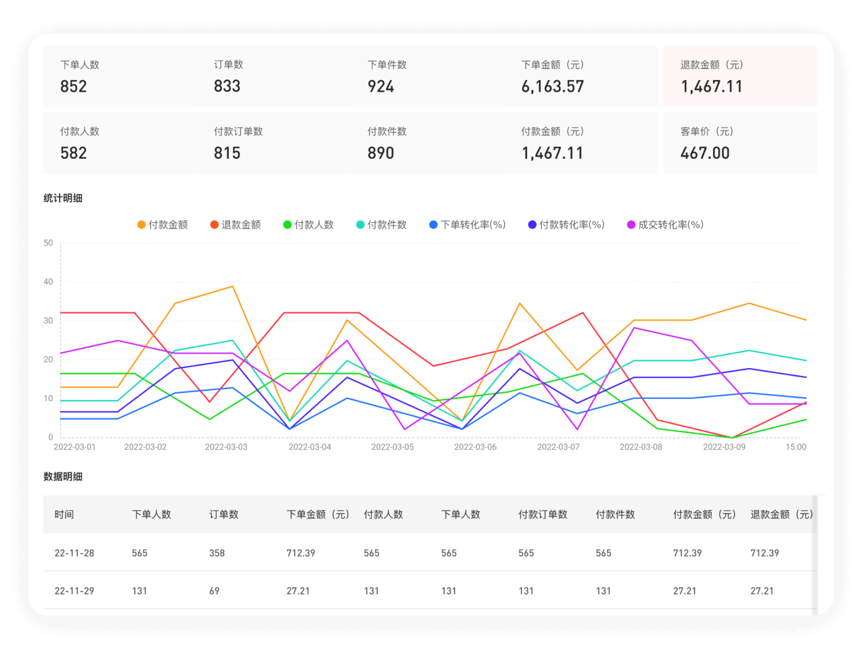Sort by the 时间 table column header

tap(64, 515)
